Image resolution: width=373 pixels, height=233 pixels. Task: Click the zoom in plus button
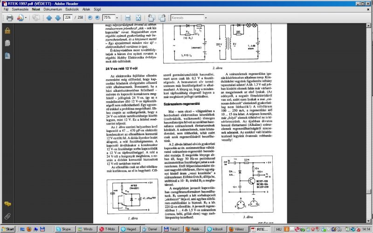(x=97, y=18)
